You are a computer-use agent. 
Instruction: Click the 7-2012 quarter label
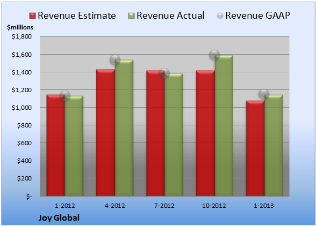(x=164, y=206)
